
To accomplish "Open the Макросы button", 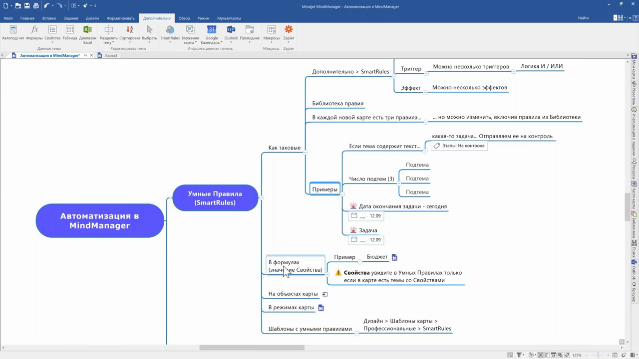I will tap(272, 33).
